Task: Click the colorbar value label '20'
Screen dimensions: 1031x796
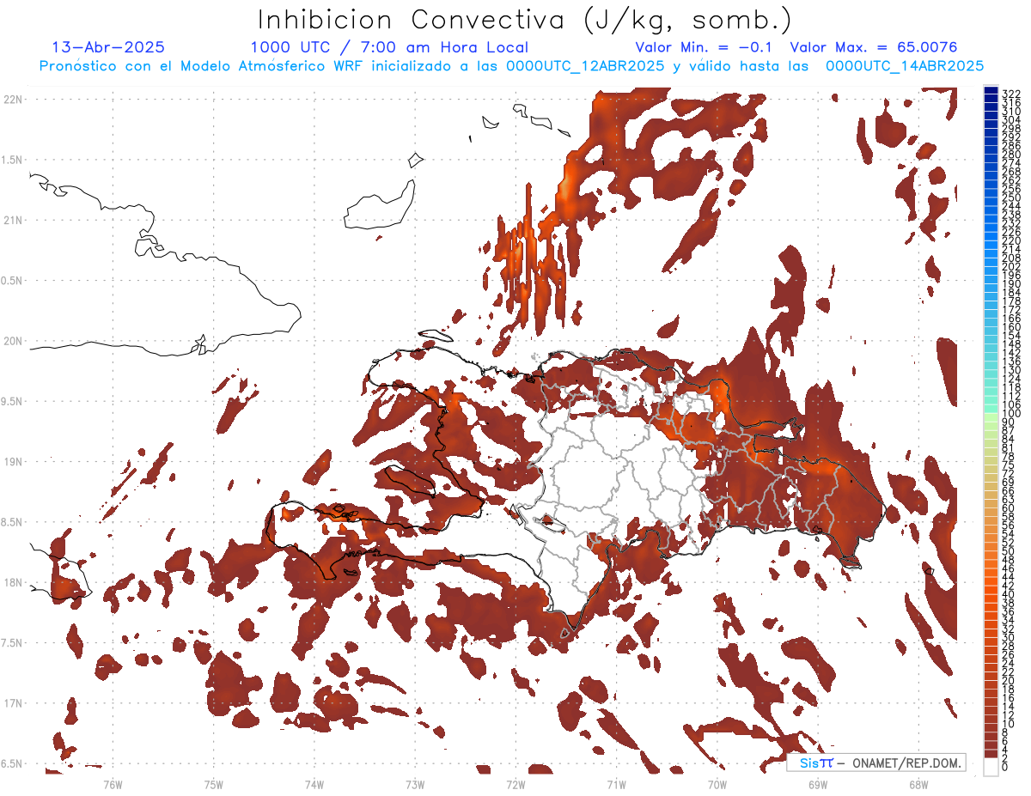Action: (x=1009, y=681)
